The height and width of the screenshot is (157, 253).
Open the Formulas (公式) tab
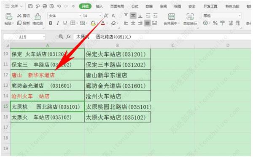click(x=135, y=6)
